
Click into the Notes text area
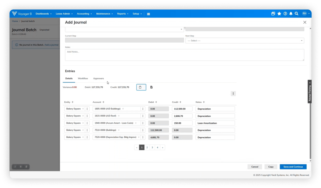coord(184,55)
